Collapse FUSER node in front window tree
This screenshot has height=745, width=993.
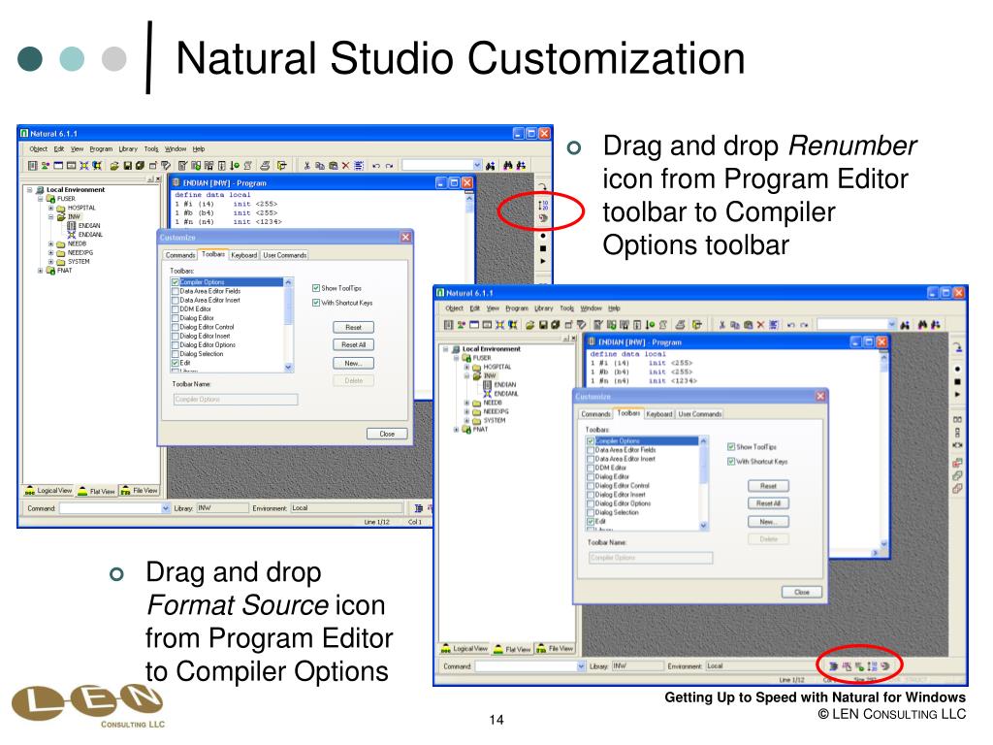click(x=457, y=358)
